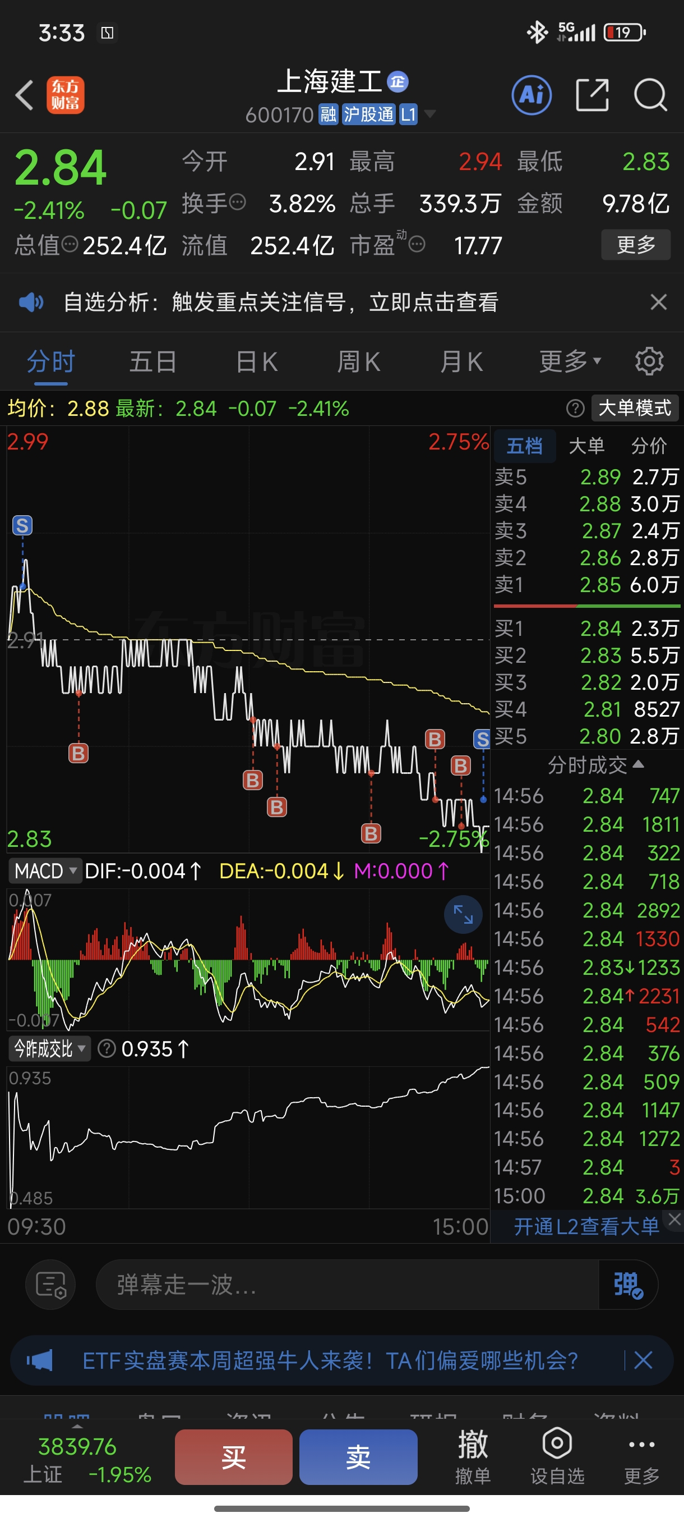Open the 东方财富 logo home
684x1522 pixels.
(66, 94)
